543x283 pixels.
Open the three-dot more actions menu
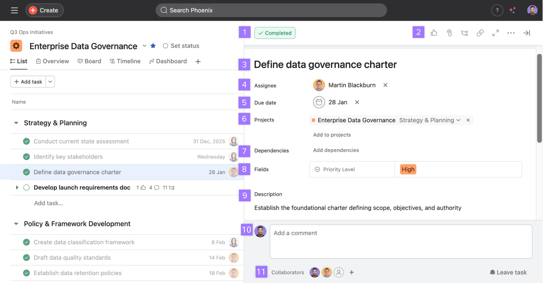coord(511,33)
